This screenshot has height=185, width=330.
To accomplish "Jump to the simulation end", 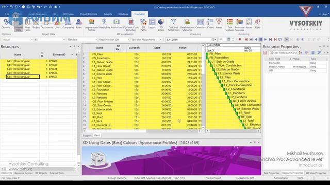I will click(275, 40).
